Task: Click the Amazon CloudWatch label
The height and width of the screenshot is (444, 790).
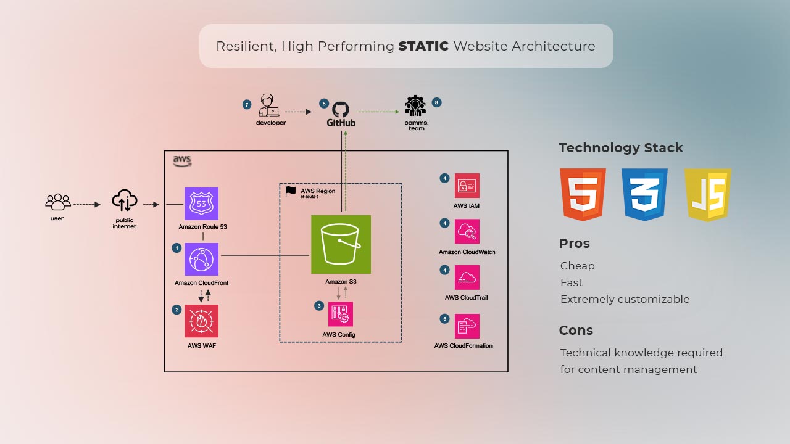Action: [x=467, y=252]
